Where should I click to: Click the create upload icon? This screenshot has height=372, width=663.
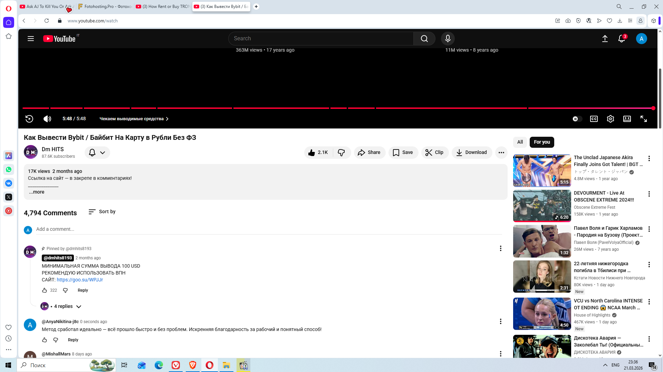click(605, 39)
